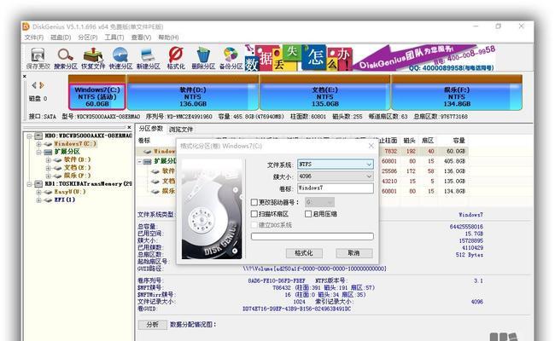Select the Format (格式化) toolbar icon
Screen dimensions: 555x341
tap(176, 58)
